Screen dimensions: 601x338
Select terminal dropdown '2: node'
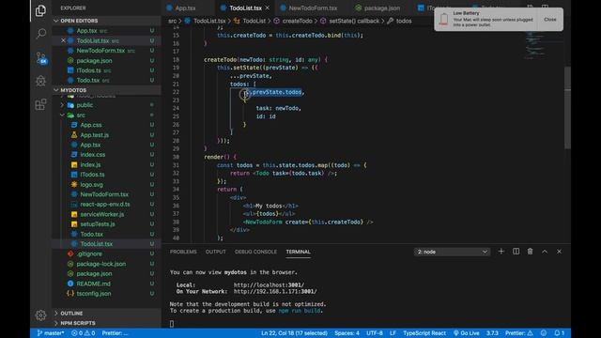click(x=452, y=252)
